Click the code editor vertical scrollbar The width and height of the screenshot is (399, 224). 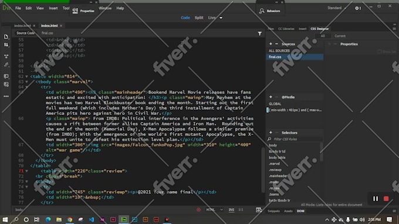point(263,169)
